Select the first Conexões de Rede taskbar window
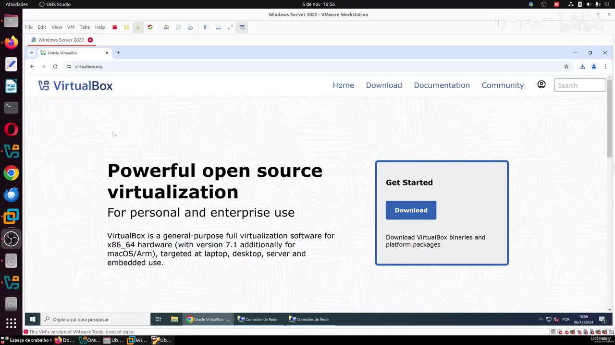 (258, 319)
